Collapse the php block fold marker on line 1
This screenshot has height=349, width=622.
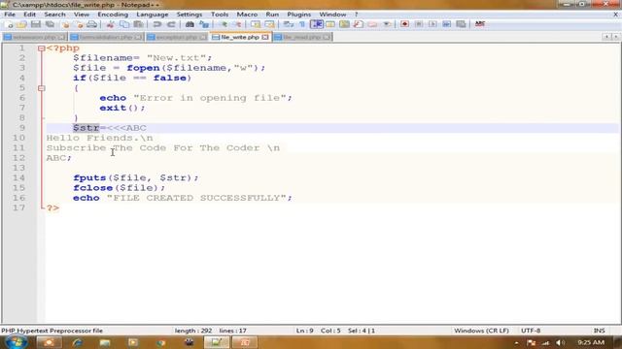[x=41, y=48]
